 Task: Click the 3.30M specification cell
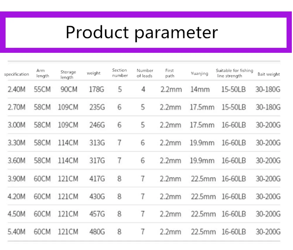[16, 143]
